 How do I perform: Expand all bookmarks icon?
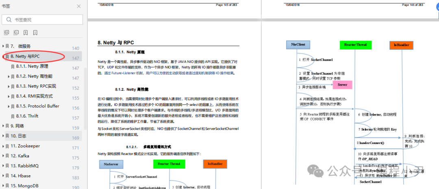[x=7, y=33]
